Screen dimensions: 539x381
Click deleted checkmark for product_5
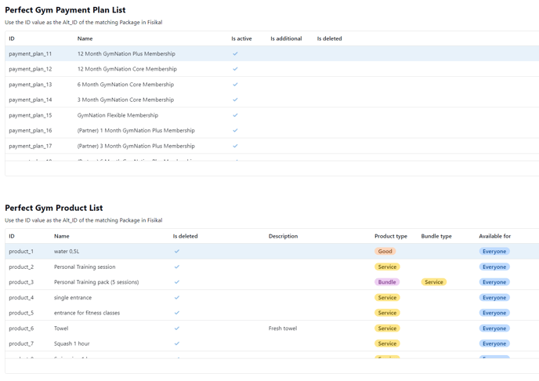coord(177,313)
